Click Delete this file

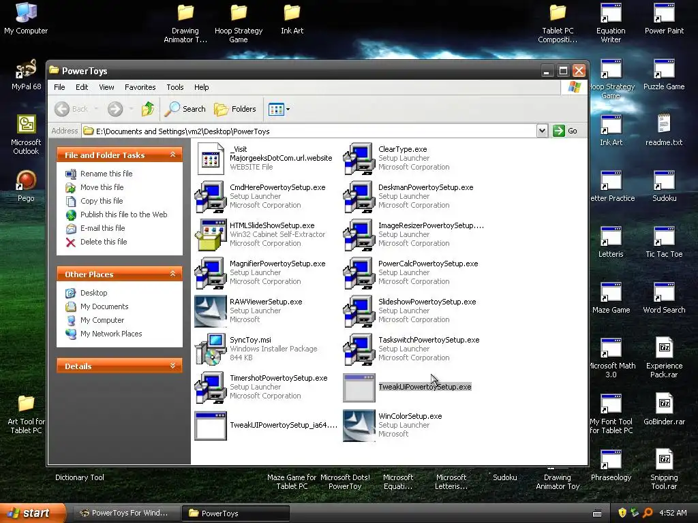tap(96, 242)
